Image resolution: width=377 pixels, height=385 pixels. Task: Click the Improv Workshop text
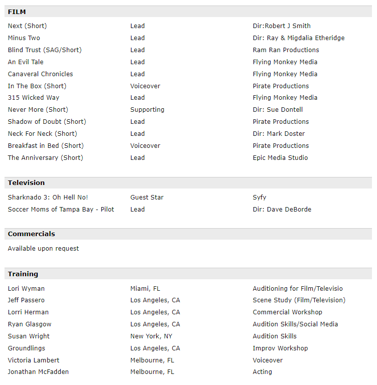(x=280, y=348)
